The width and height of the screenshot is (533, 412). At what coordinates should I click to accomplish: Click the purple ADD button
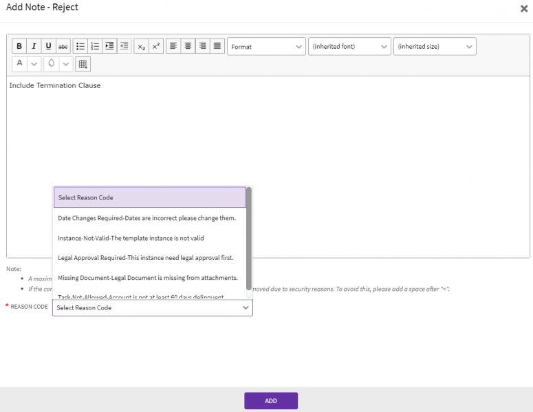pyautogui.click(x=270, y=401)
